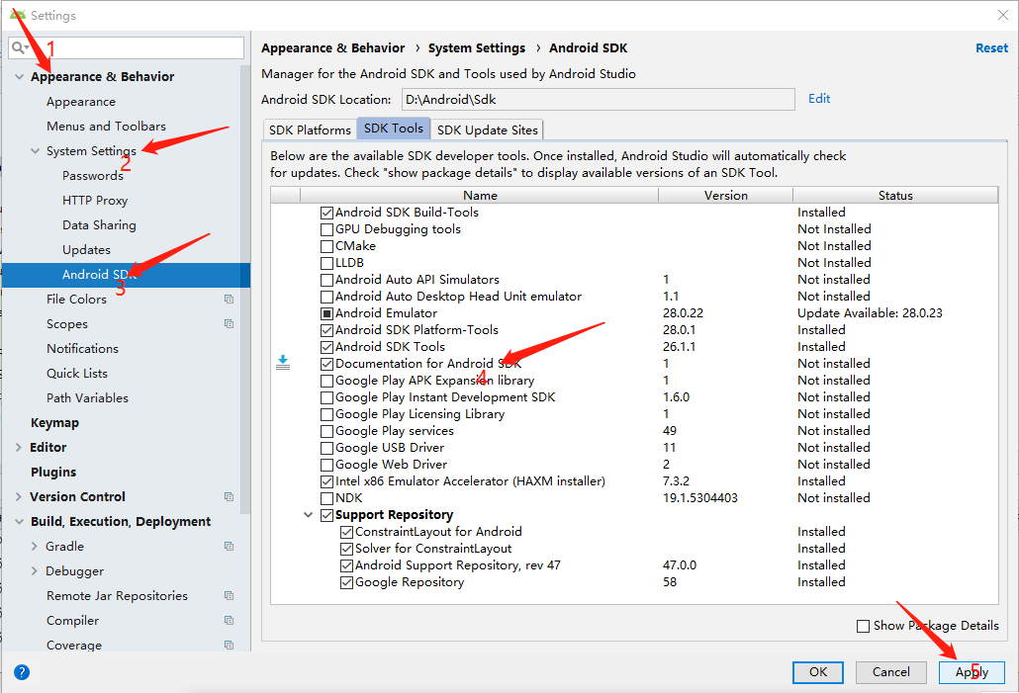Collapse System Settings tree node
1019x693 pixels.
(35, 150)
